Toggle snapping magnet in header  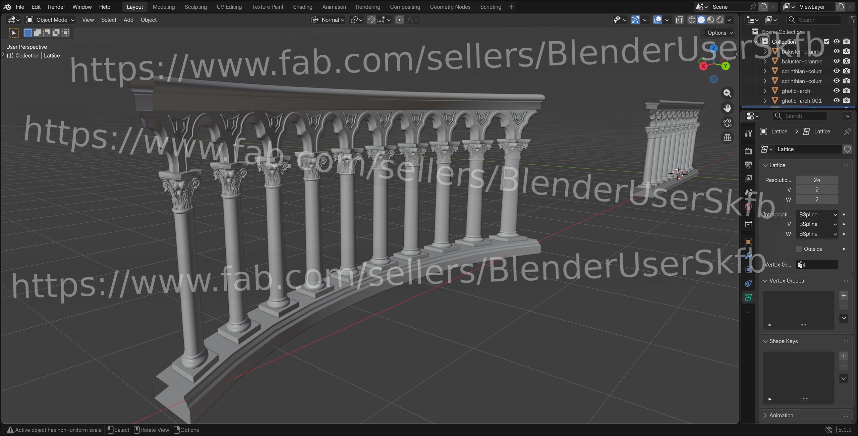tap(371, 20)
